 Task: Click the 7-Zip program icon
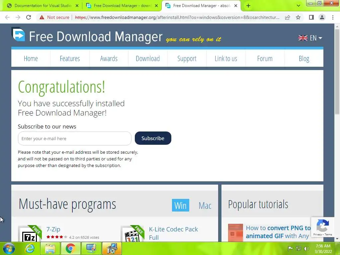pyautogui.click(x=30, y=234)
